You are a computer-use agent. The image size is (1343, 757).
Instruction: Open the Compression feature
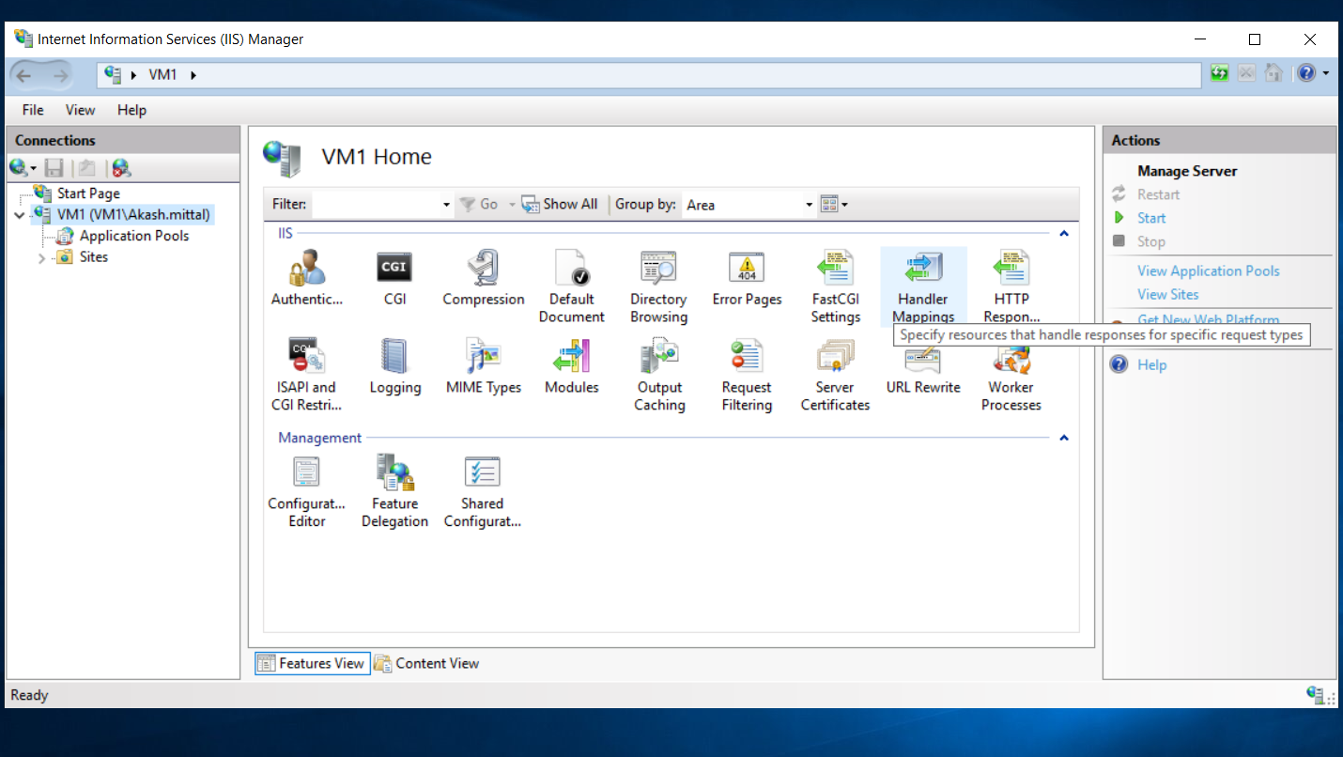(x=484, y=279)
